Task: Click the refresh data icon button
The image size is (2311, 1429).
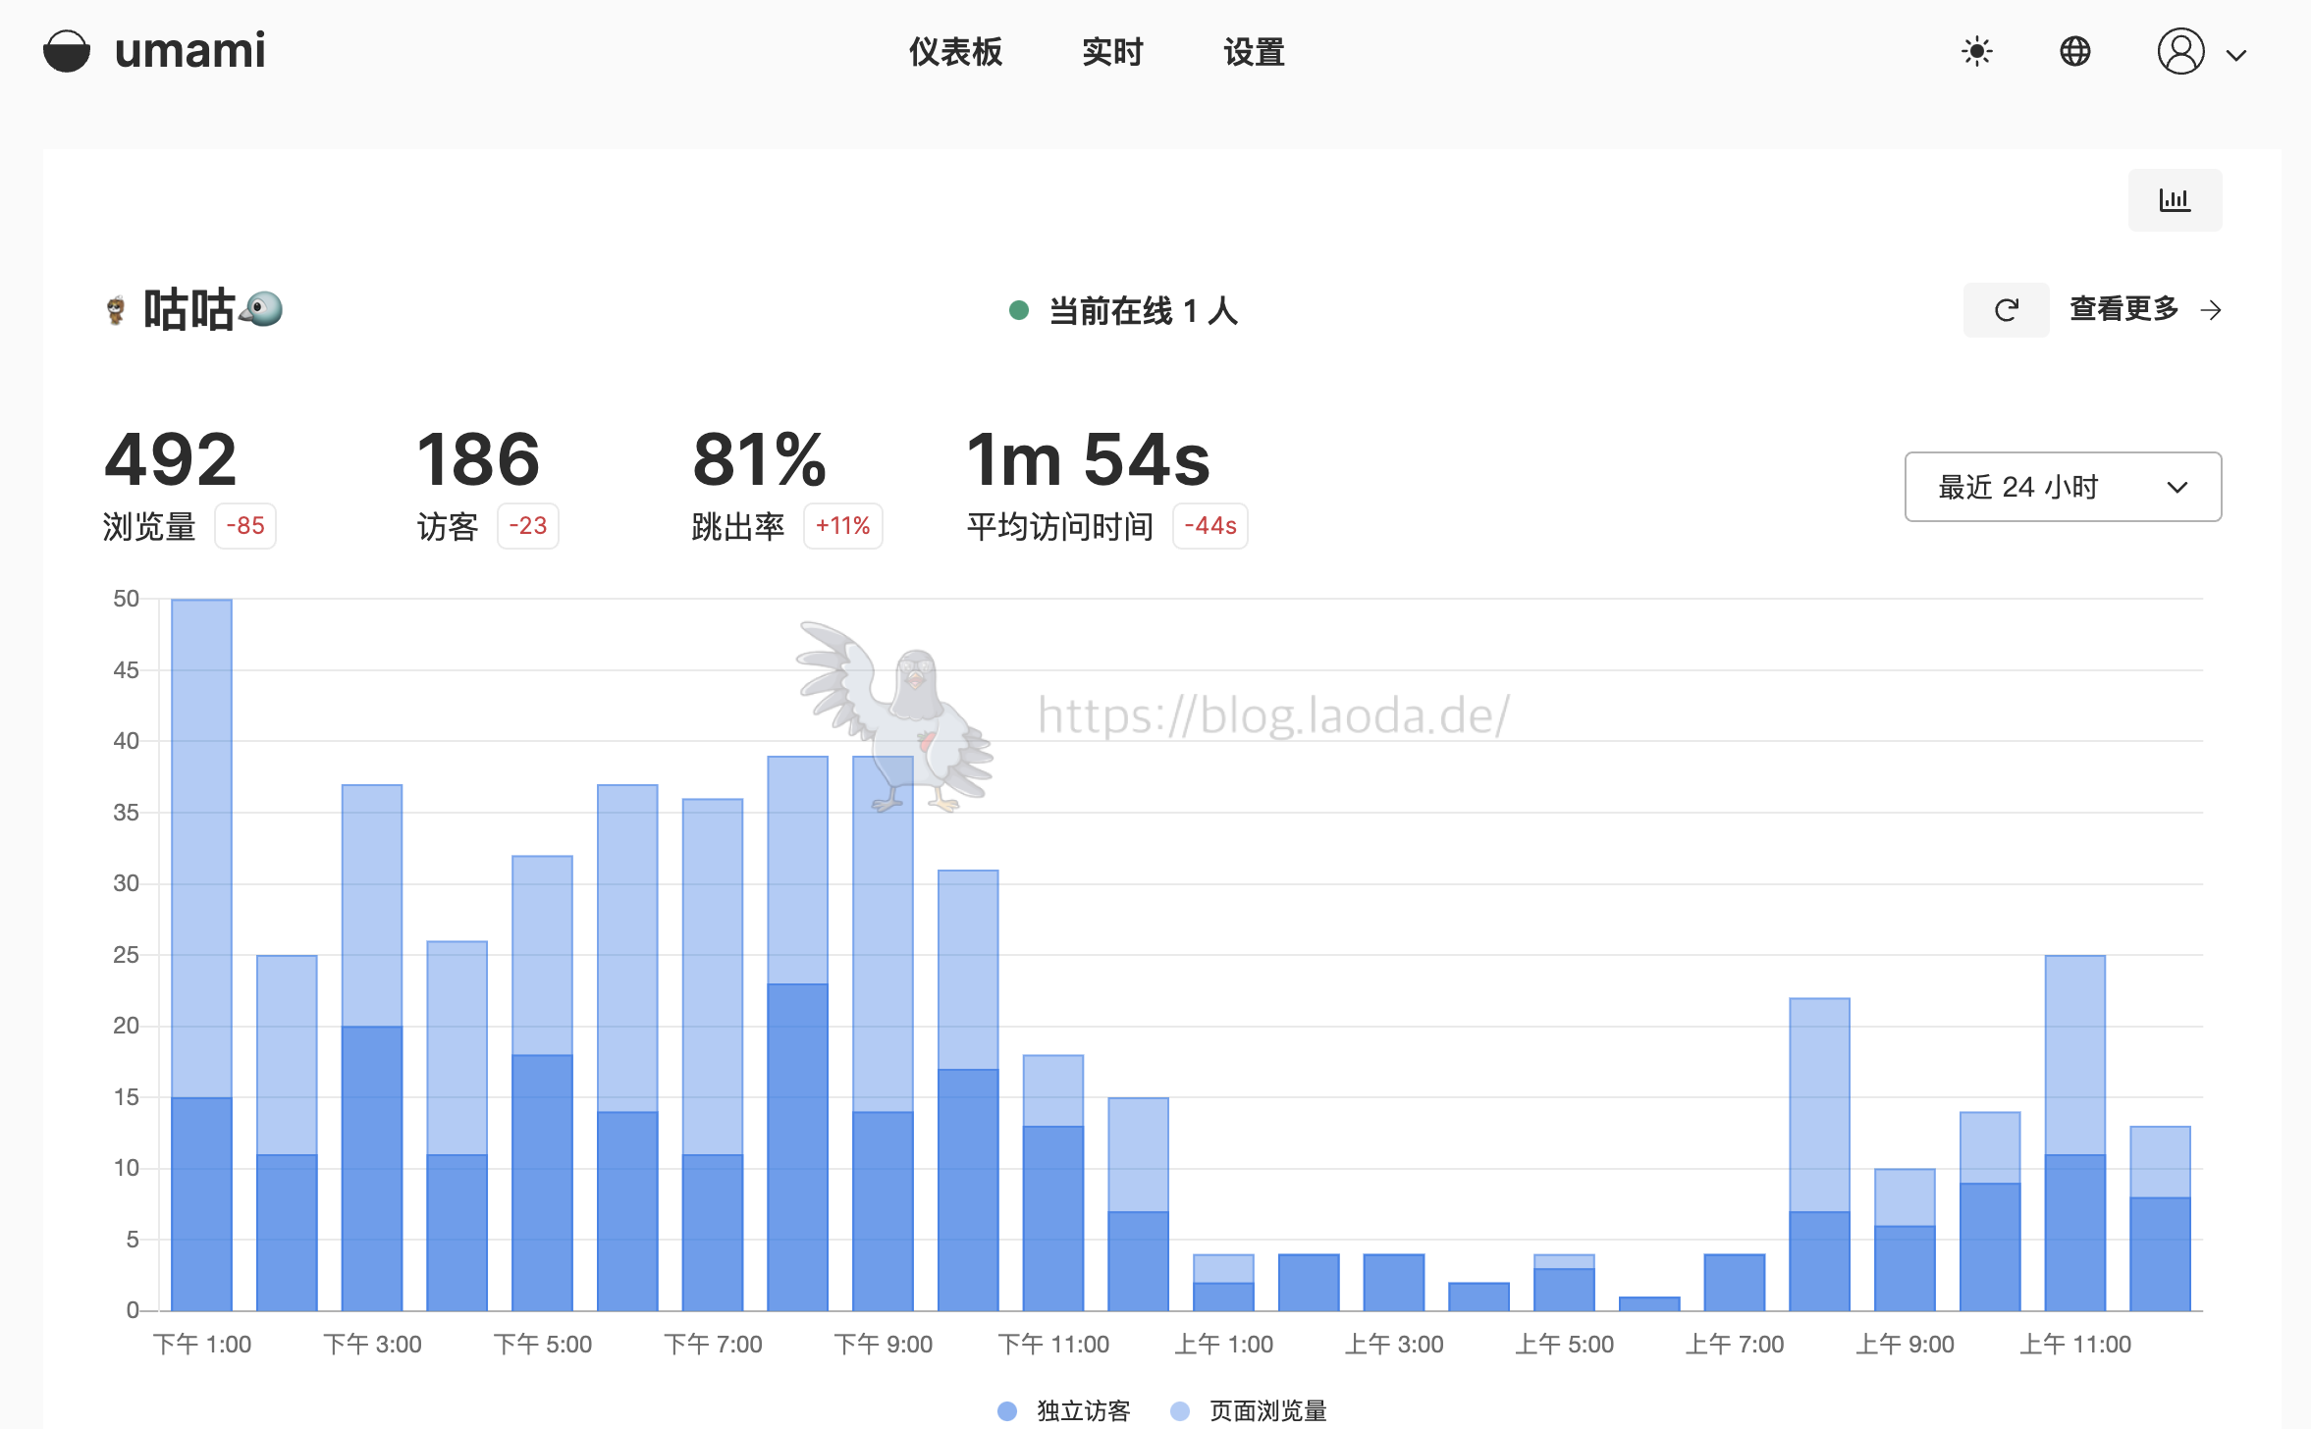Action: (2006, 310)
